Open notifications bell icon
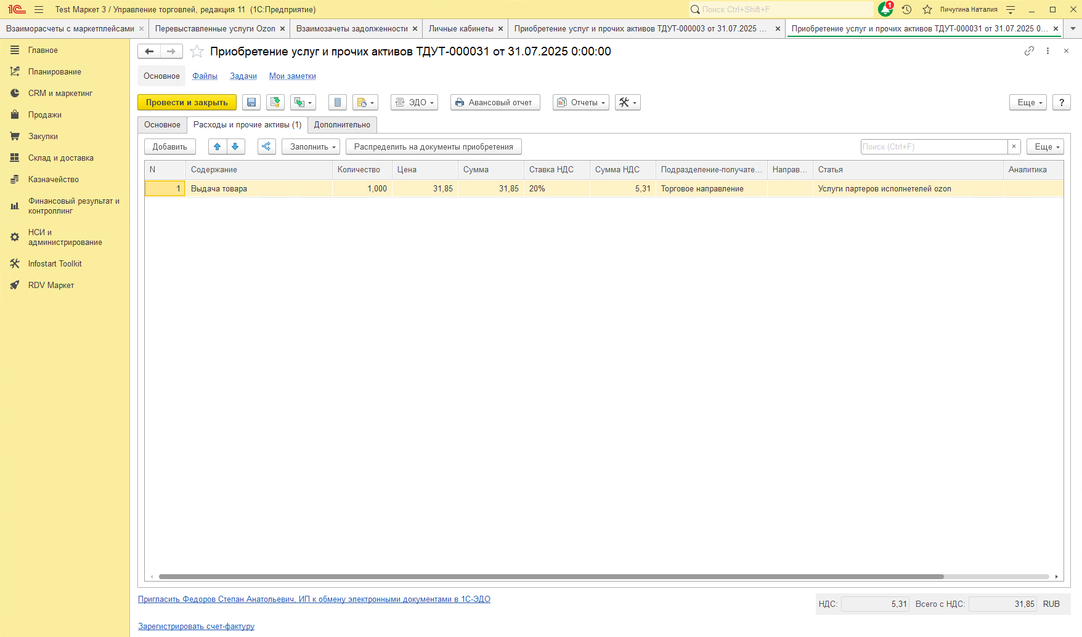The image size is (1082, 637). coord(885,9)
